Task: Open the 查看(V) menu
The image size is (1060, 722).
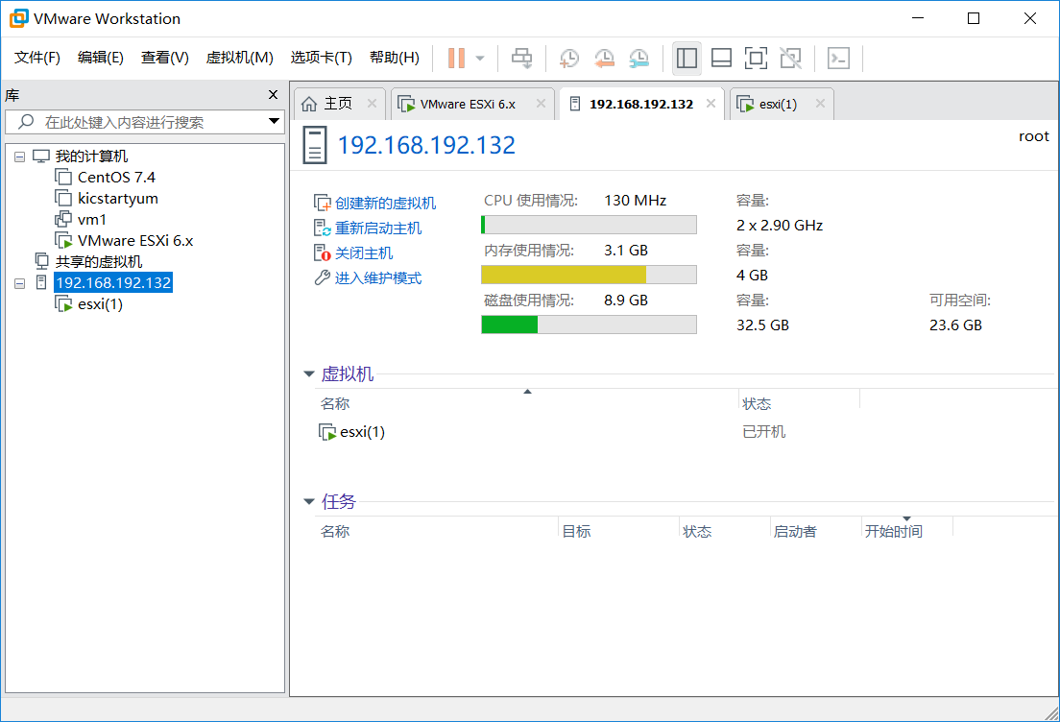Action: click(x=164, y=58)
